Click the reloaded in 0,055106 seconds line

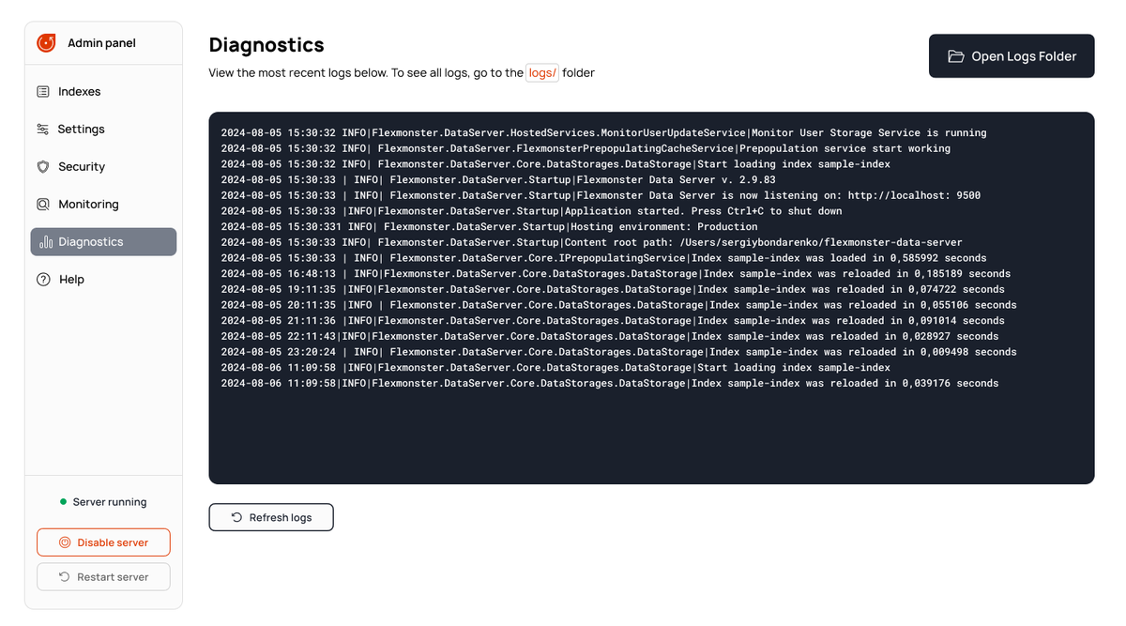(618, 305)
